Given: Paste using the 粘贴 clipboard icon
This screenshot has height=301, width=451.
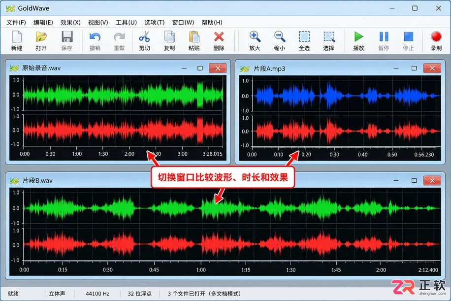Looking at the screenshot, I should coord(194,37).
